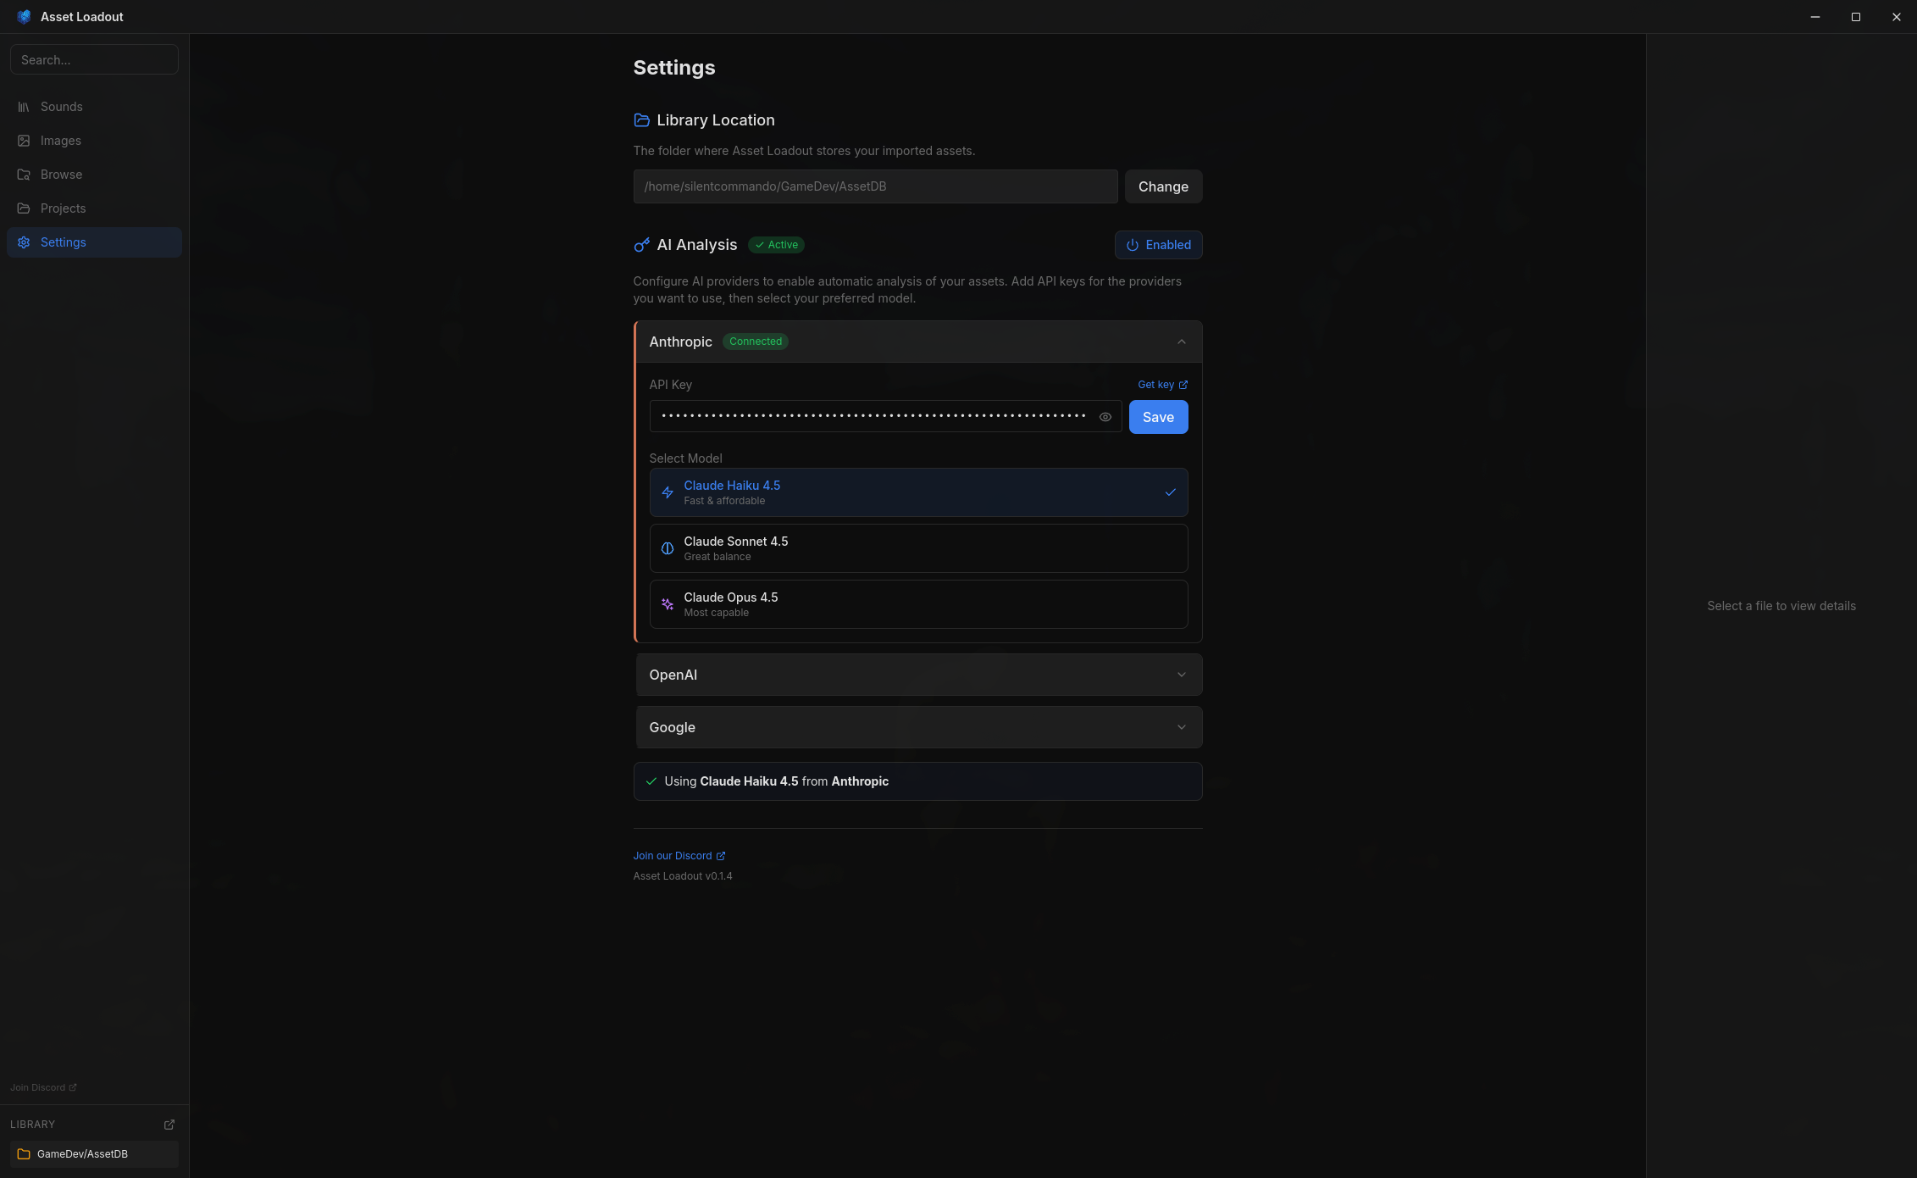Click the Projects folder icon in sidebar
Screen dimensions: 1917x1178
coord(24,208)
